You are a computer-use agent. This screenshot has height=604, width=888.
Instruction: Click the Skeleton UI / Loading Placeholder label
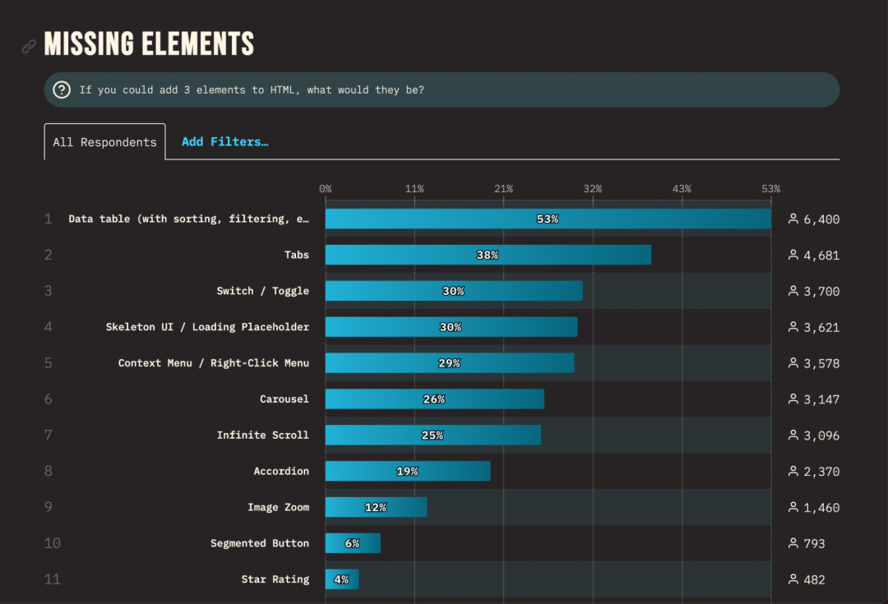207,327
